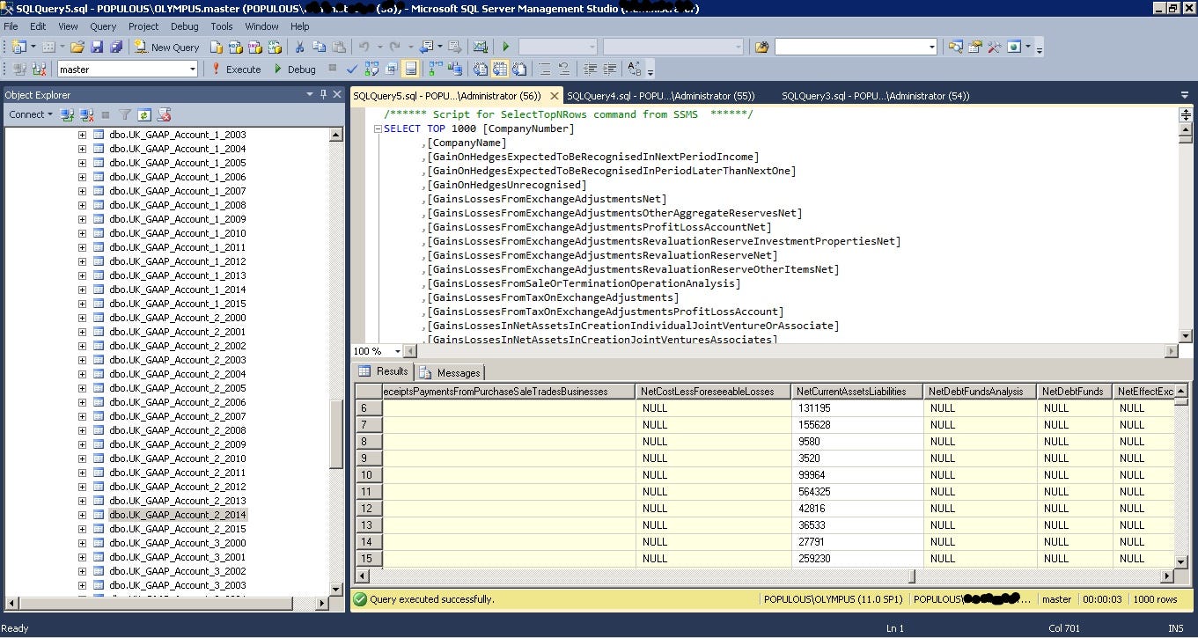Switch to the SQLQuery4.sql tab
The image size is (1198, 638).
[x=660, y=96]
